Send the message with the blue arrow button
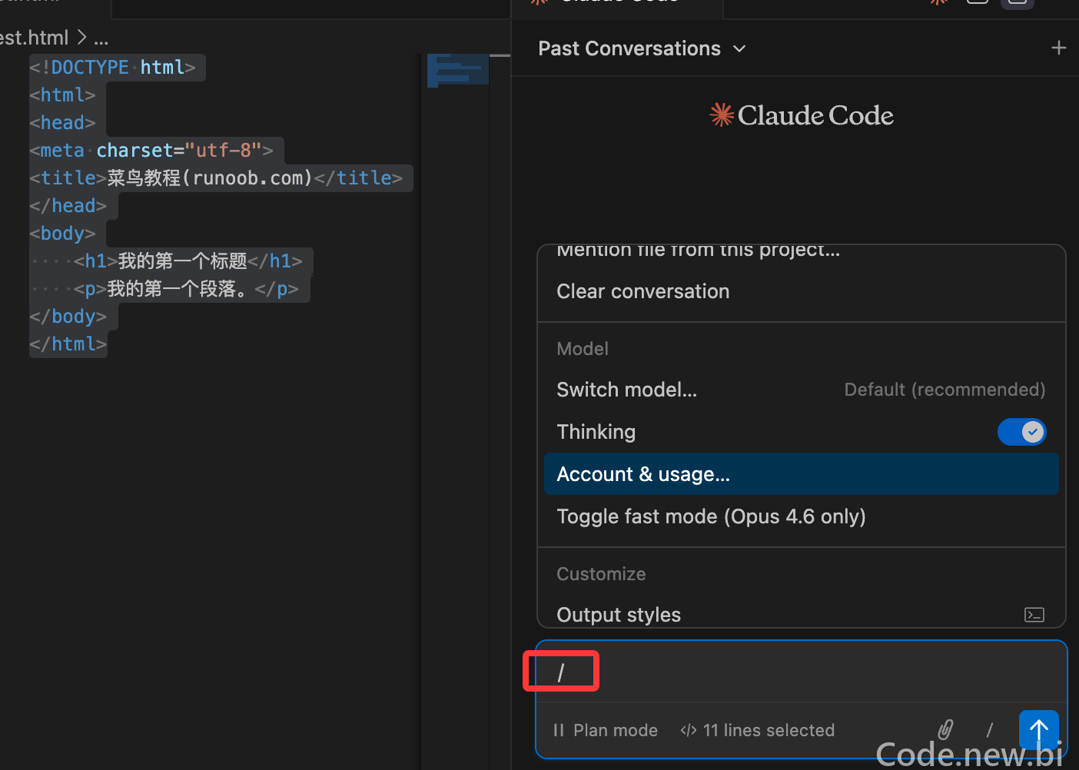Viewport: 1079px width, 770px height. pos(1039,729)
